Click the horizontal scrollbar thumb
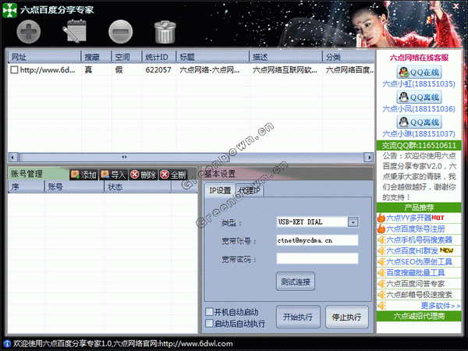Image resolution: width=468 pixels, height=351 pixels. click(124, 157)
